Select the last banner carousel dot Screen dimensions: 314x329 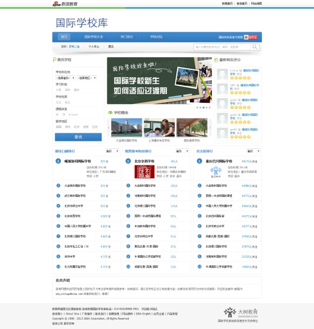(210, 108)
